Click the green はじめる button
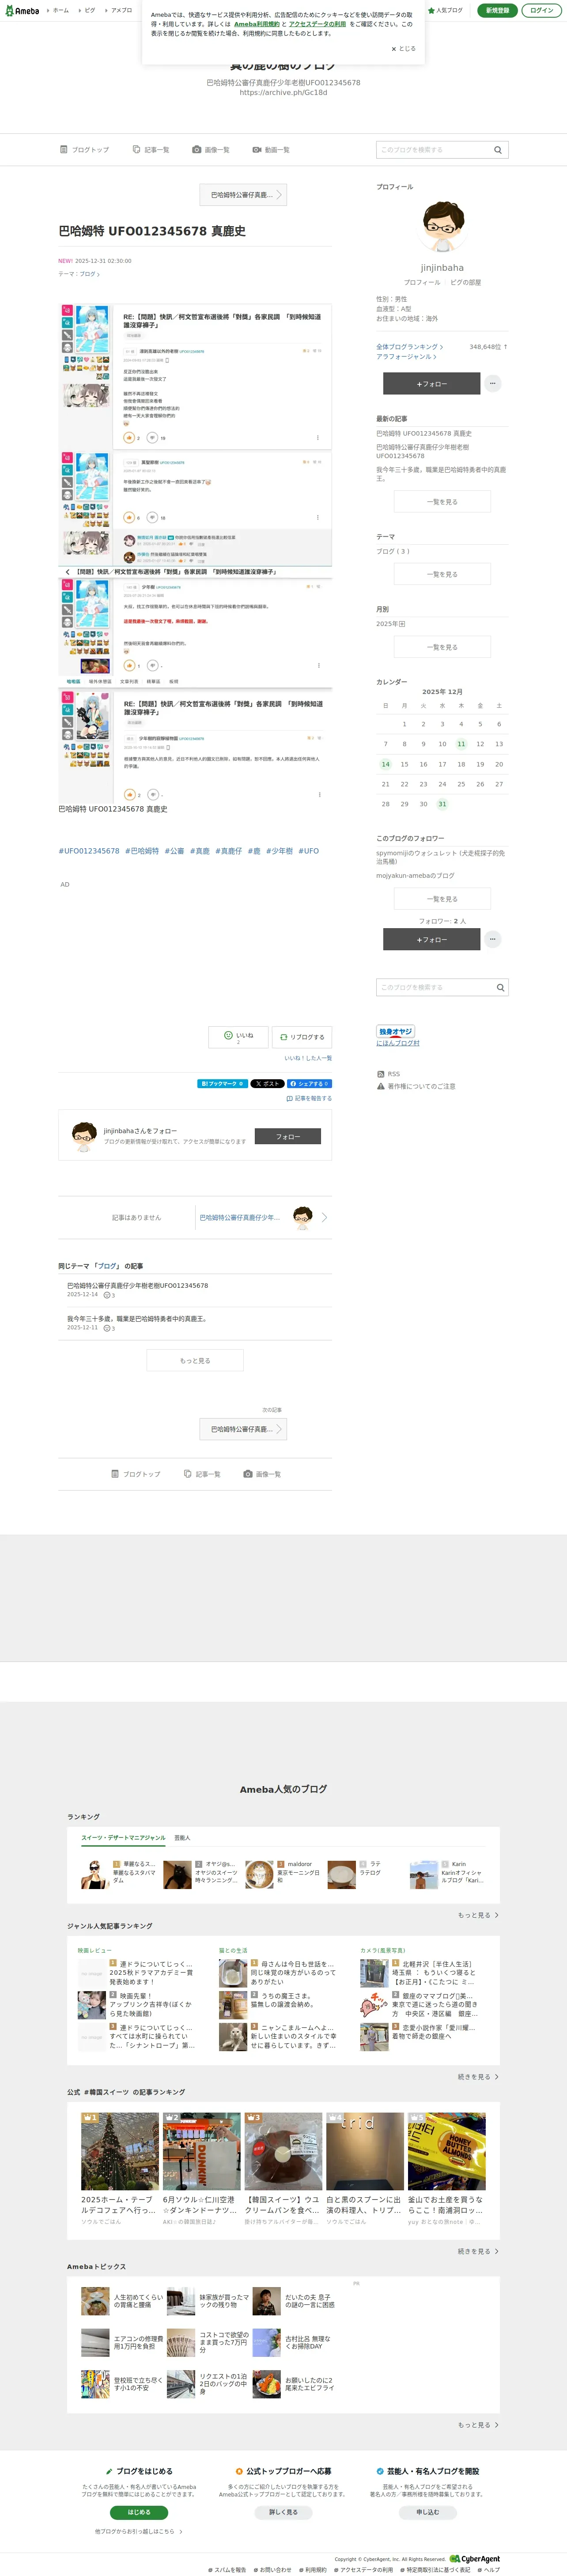The height and width of the screenshot is (2576, 567). (x=139, y=2512)
